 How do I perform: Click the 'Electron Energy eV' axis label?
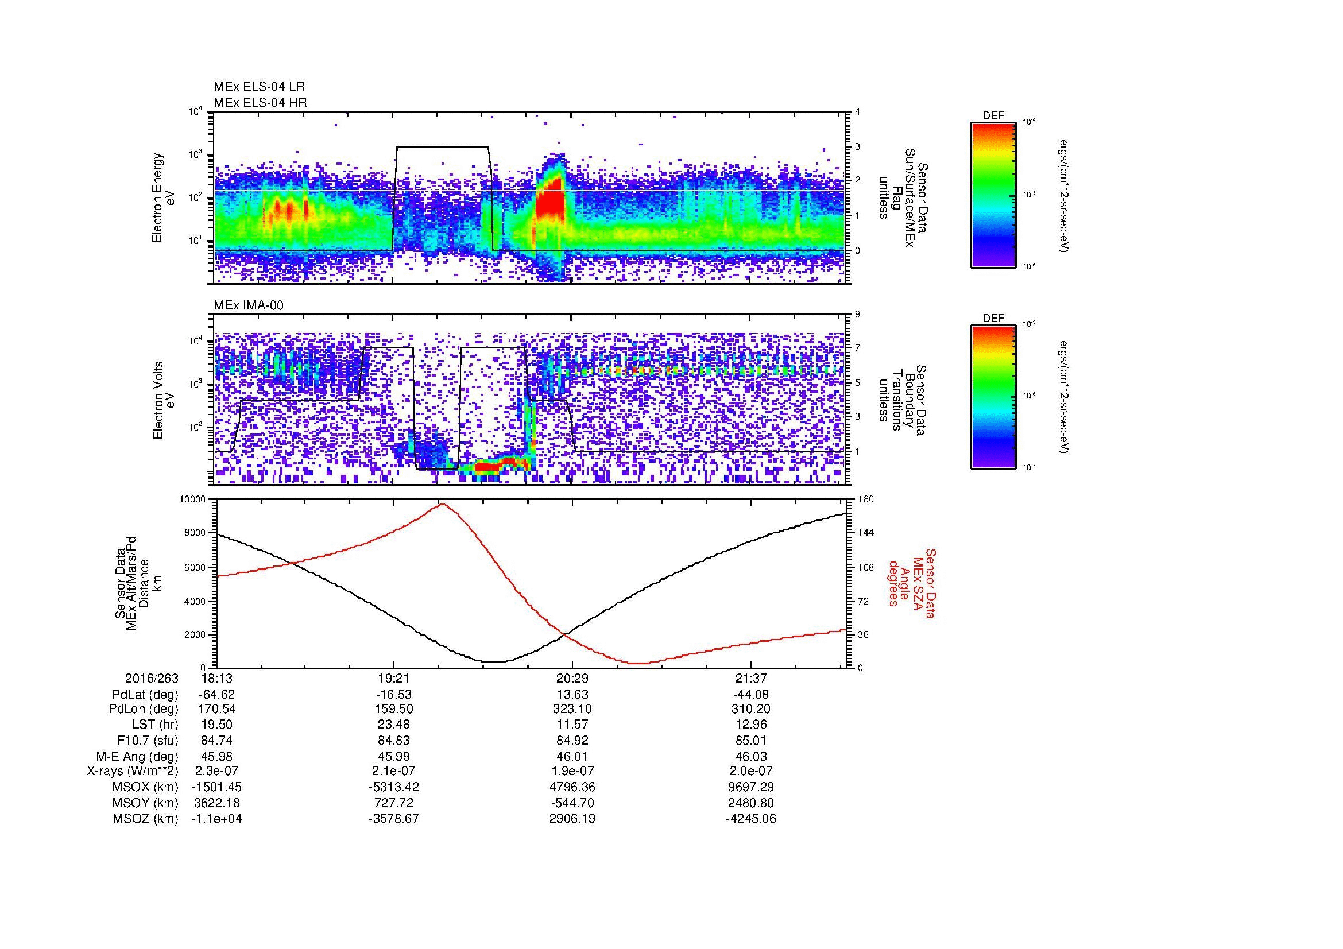click(x=164, y=197)
